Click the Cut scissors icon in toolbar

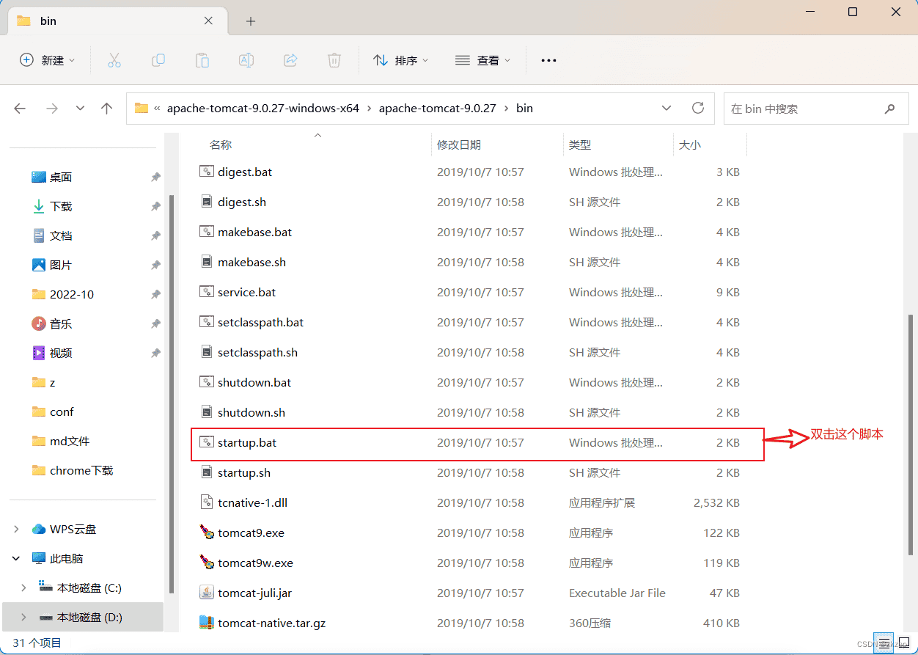click(114, 61)
